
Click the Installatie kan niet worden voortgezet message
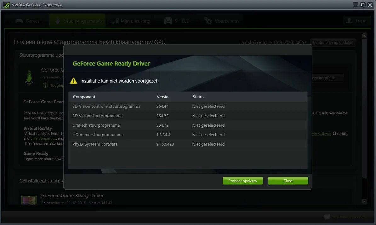point(119,81)
